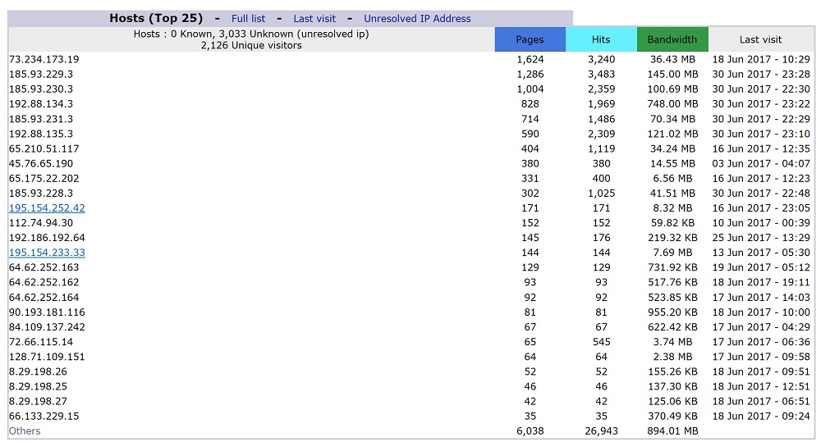Select host IP 73.234.173.19
Viewport: 821px width, 442px height.
coord(44,60)
